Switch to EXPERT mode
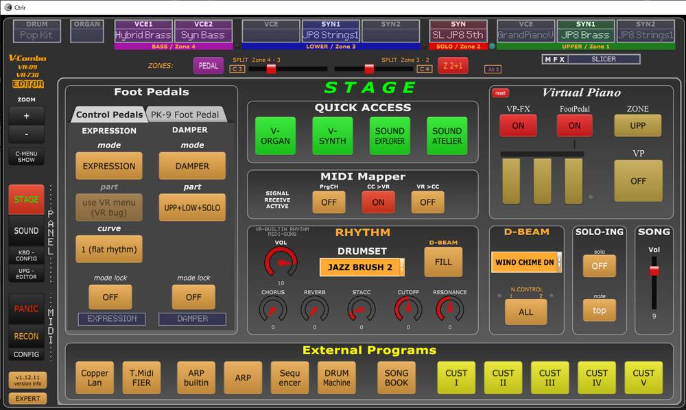Screen dimensions: 686x410 coord(27,398)
